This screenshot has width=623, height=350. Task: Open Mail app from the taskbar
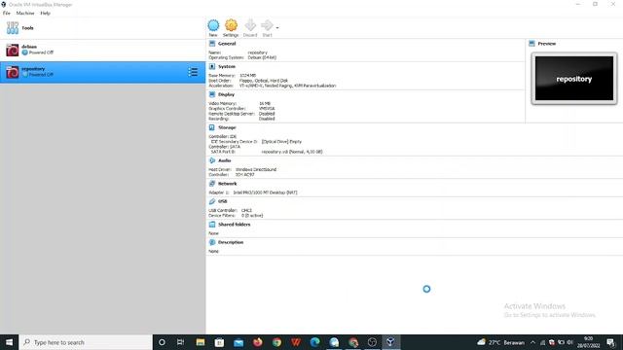(238, 342)
